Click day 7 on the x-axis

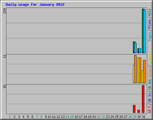(x=37, y=117)
